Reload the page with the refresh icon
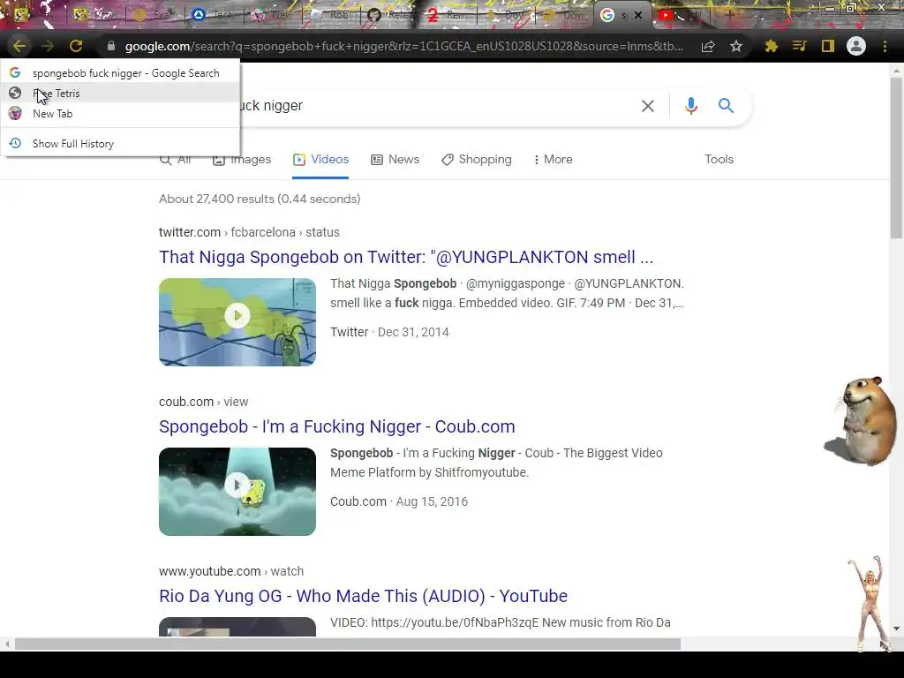The height and width of the screenshot is (678, 904). pos(76,46)
